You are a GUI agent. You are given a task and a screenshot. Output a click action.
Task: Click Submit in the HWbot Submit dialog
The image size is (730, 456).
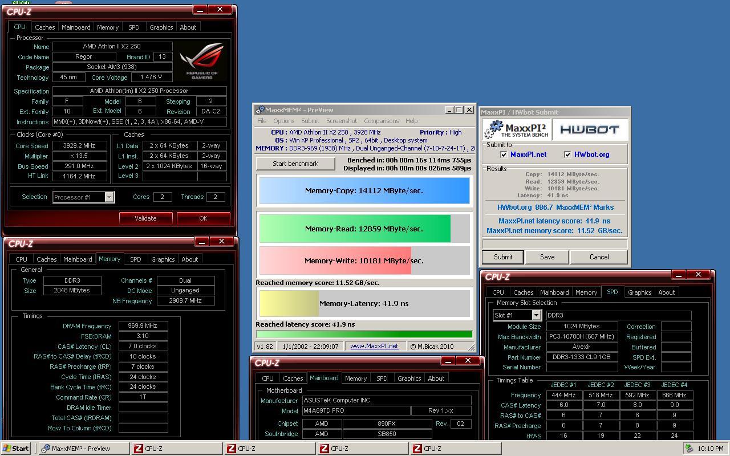point(503,257)
